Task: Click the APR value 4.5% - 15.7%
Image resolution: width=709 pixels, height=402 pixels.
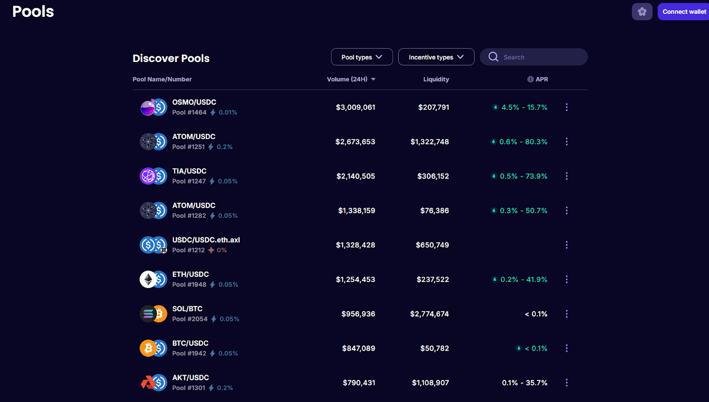Action: tap(524, 107)
